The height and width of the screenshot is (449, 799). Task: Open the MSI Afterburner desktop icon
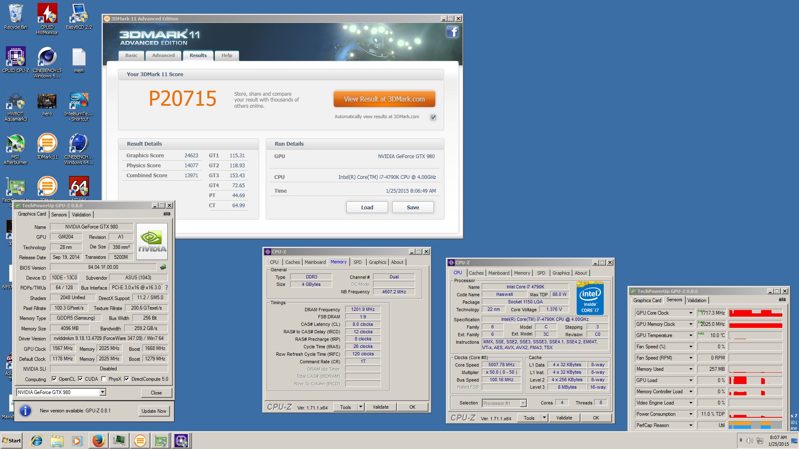point(15,150)
